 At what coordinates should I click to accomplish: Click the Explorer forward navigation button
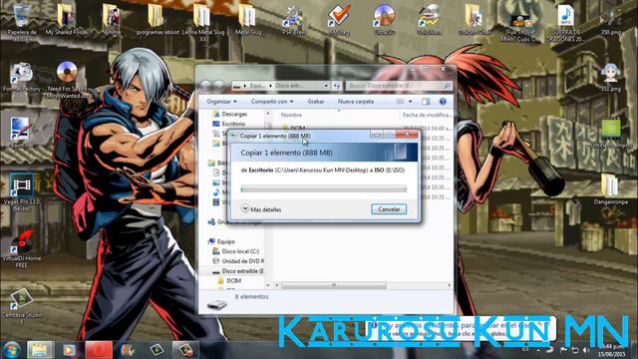point(218,85)
